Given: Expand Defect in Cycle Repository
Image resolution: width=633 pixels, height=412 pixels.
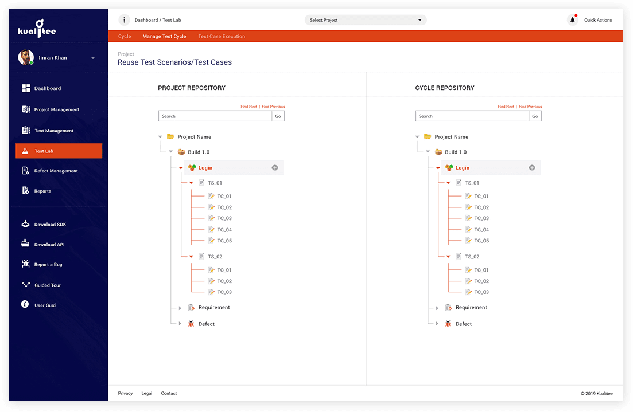Looking at the screenshot, I should coord(437,324).
